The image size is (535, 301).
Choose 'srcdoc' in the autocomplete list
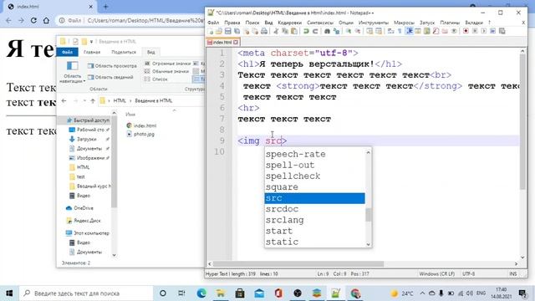pos(314,209)
